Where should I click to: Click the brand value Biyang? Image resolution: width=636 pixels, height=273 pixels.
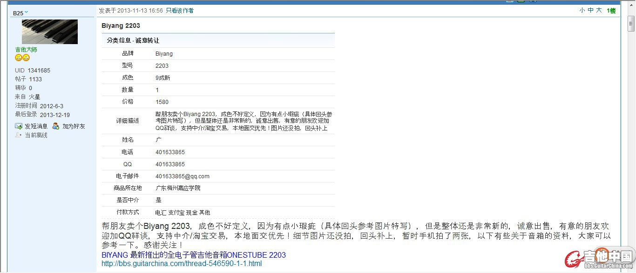point(164,54)
